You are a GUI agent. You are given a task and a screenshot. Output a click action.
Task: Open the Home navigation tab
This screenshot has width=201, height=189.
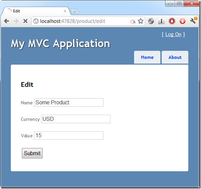click(x=147, y=57)
